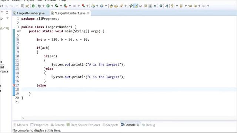Go to Last Edit Location icon
This screenshot has height=133, width=237.
[x=190, y=6]
